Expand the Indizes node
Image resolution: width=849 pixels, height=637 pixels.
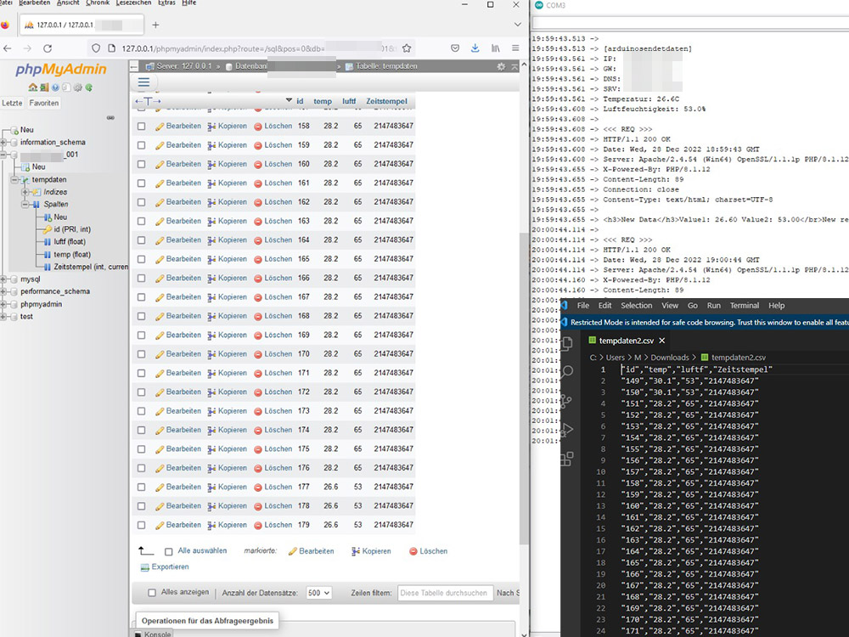(25, 192)
